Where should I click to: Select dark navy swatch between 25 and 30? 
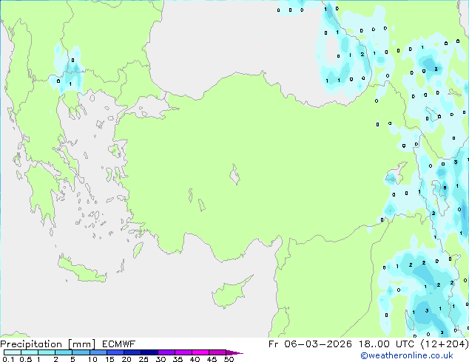tap(149, 352)
